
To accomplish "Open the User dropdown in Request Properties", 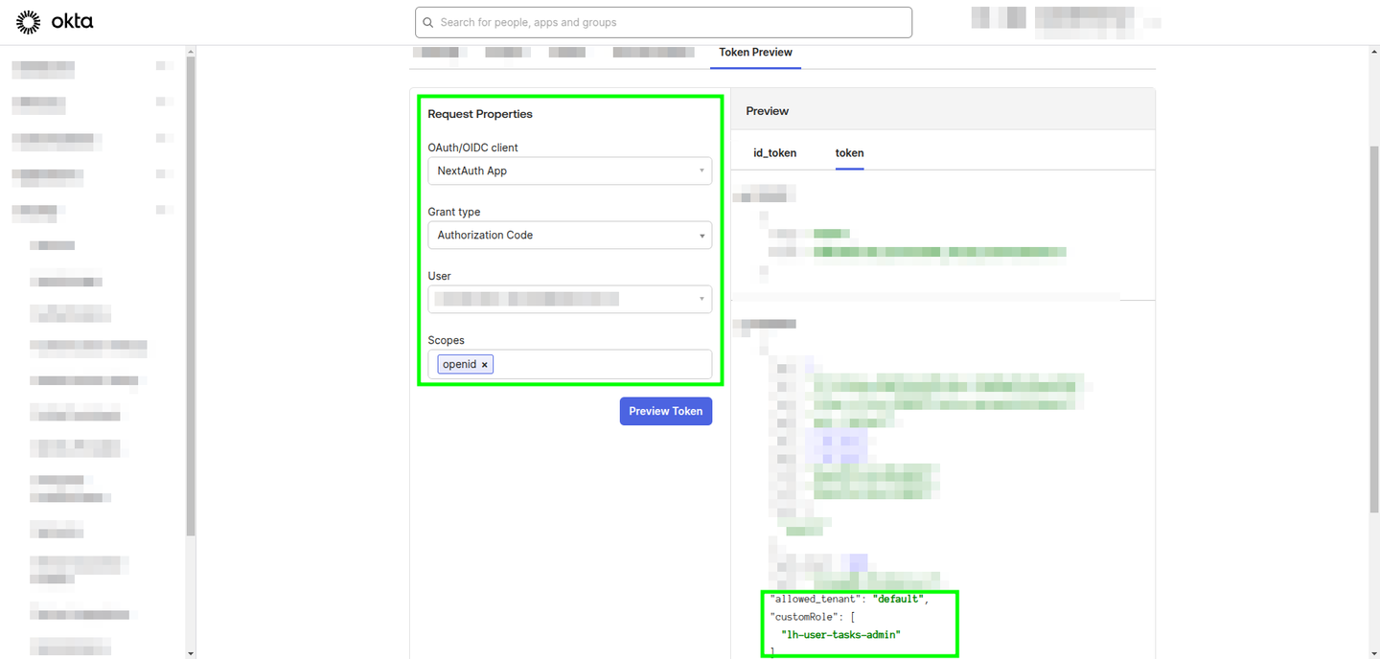I will (570, 299).
